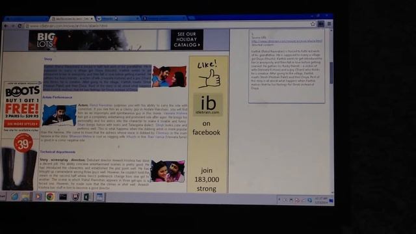
Task: Click the Start button on the taskbar
Action: [3, 196]
